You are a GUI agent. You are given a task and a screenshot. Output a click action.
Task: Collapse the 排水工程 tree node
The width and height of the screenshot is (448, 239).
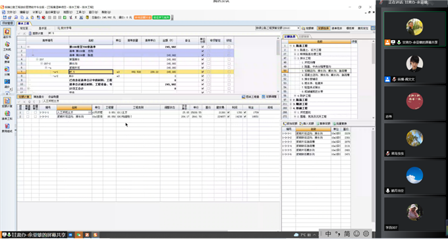(295, 58)
